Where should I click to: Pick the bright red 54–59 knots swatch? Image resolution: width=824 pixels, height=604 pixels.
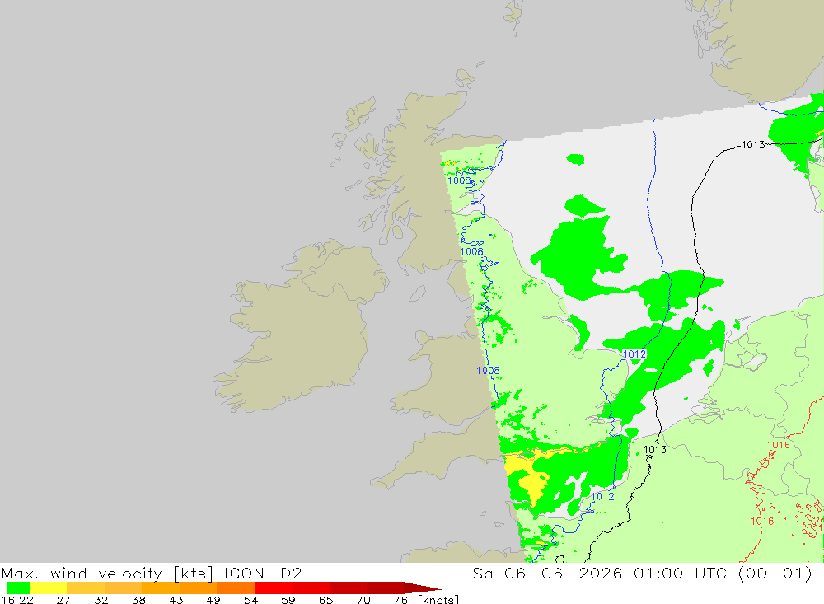273,588
